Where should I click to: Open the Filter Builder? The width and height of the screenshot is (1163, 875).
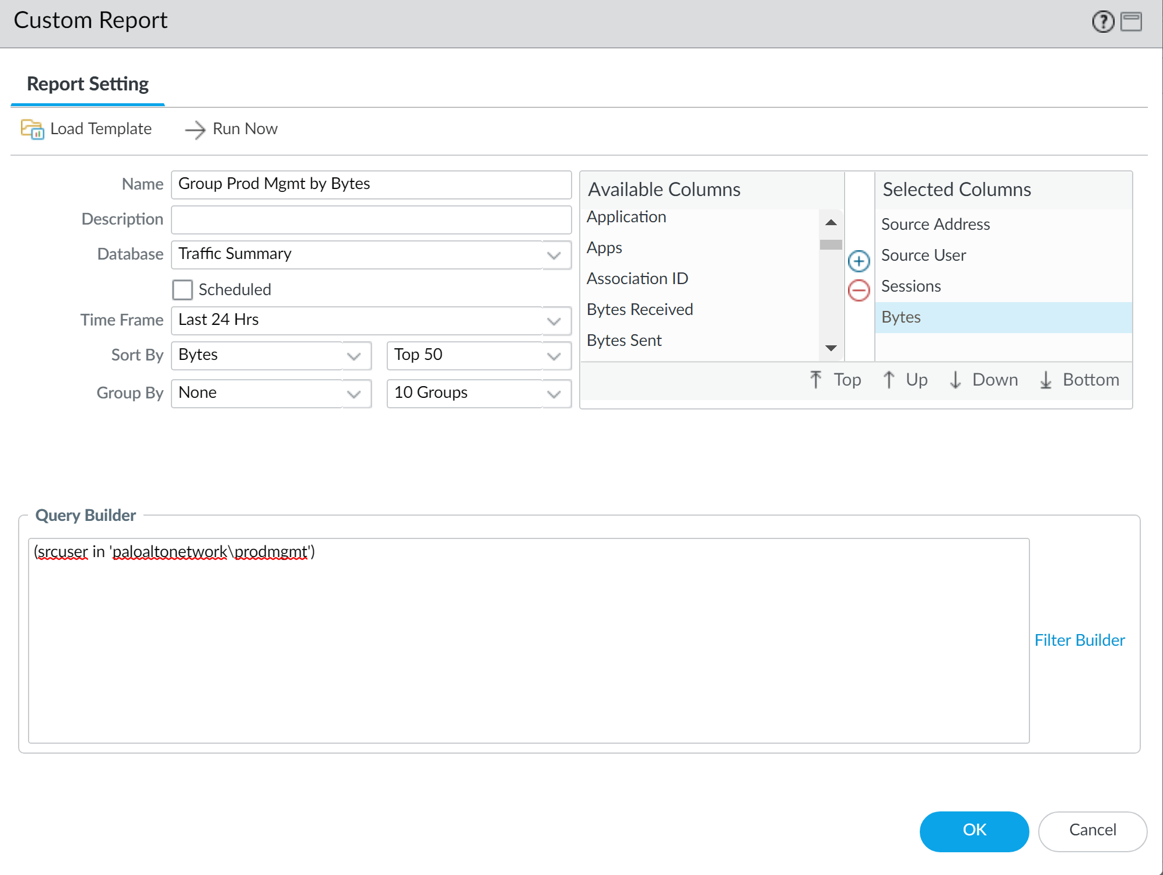point(1079,639)
